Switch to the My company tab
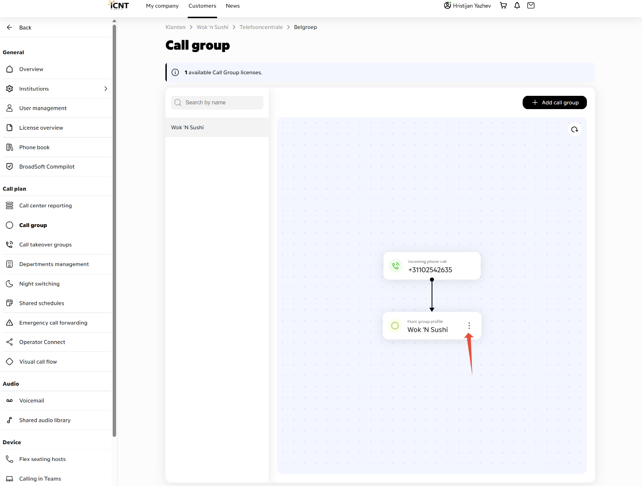This screenshot has height=486, width=642. (x=162, y=6)
